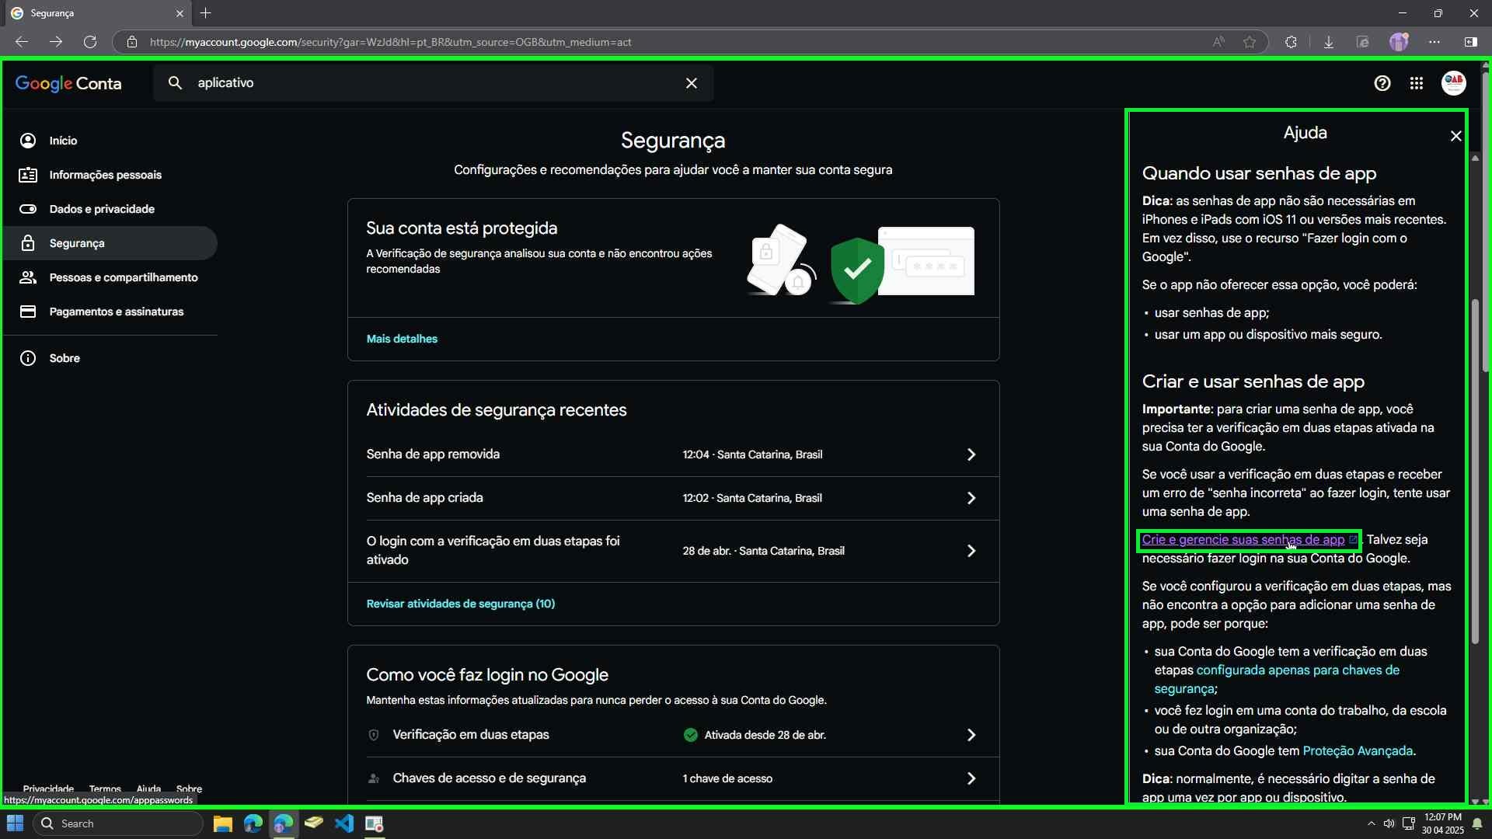Open VS Code from taskbar
Viewport: 1492px width, 839px height.
click(x=344, y=823)
